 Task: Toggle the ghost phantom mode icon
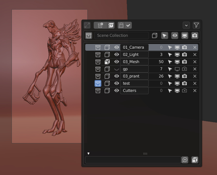121,25
